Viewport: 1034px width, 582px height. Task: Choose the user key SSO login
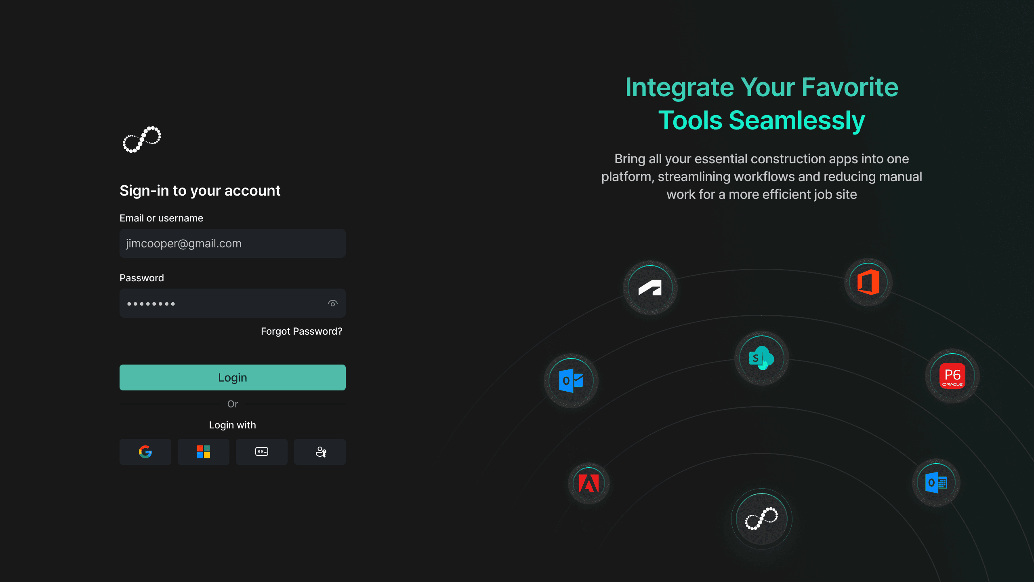point(320,452)
